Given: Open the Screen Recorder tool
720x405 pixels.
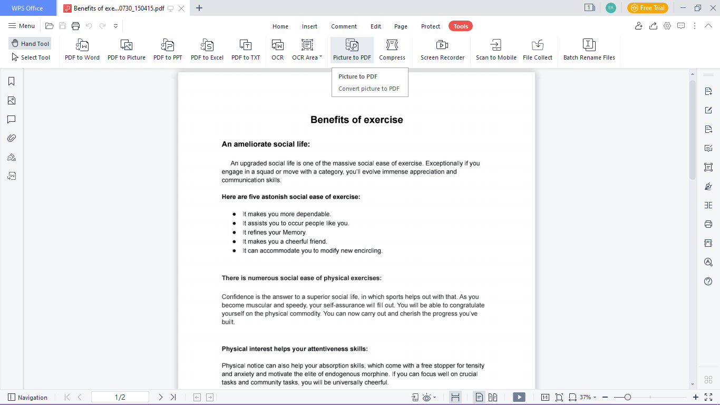Looking at the screenshot, I should 442,50.
